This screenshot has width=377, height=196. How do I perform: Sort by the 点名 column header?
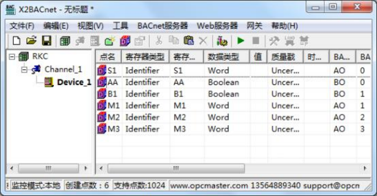point(109,57)
